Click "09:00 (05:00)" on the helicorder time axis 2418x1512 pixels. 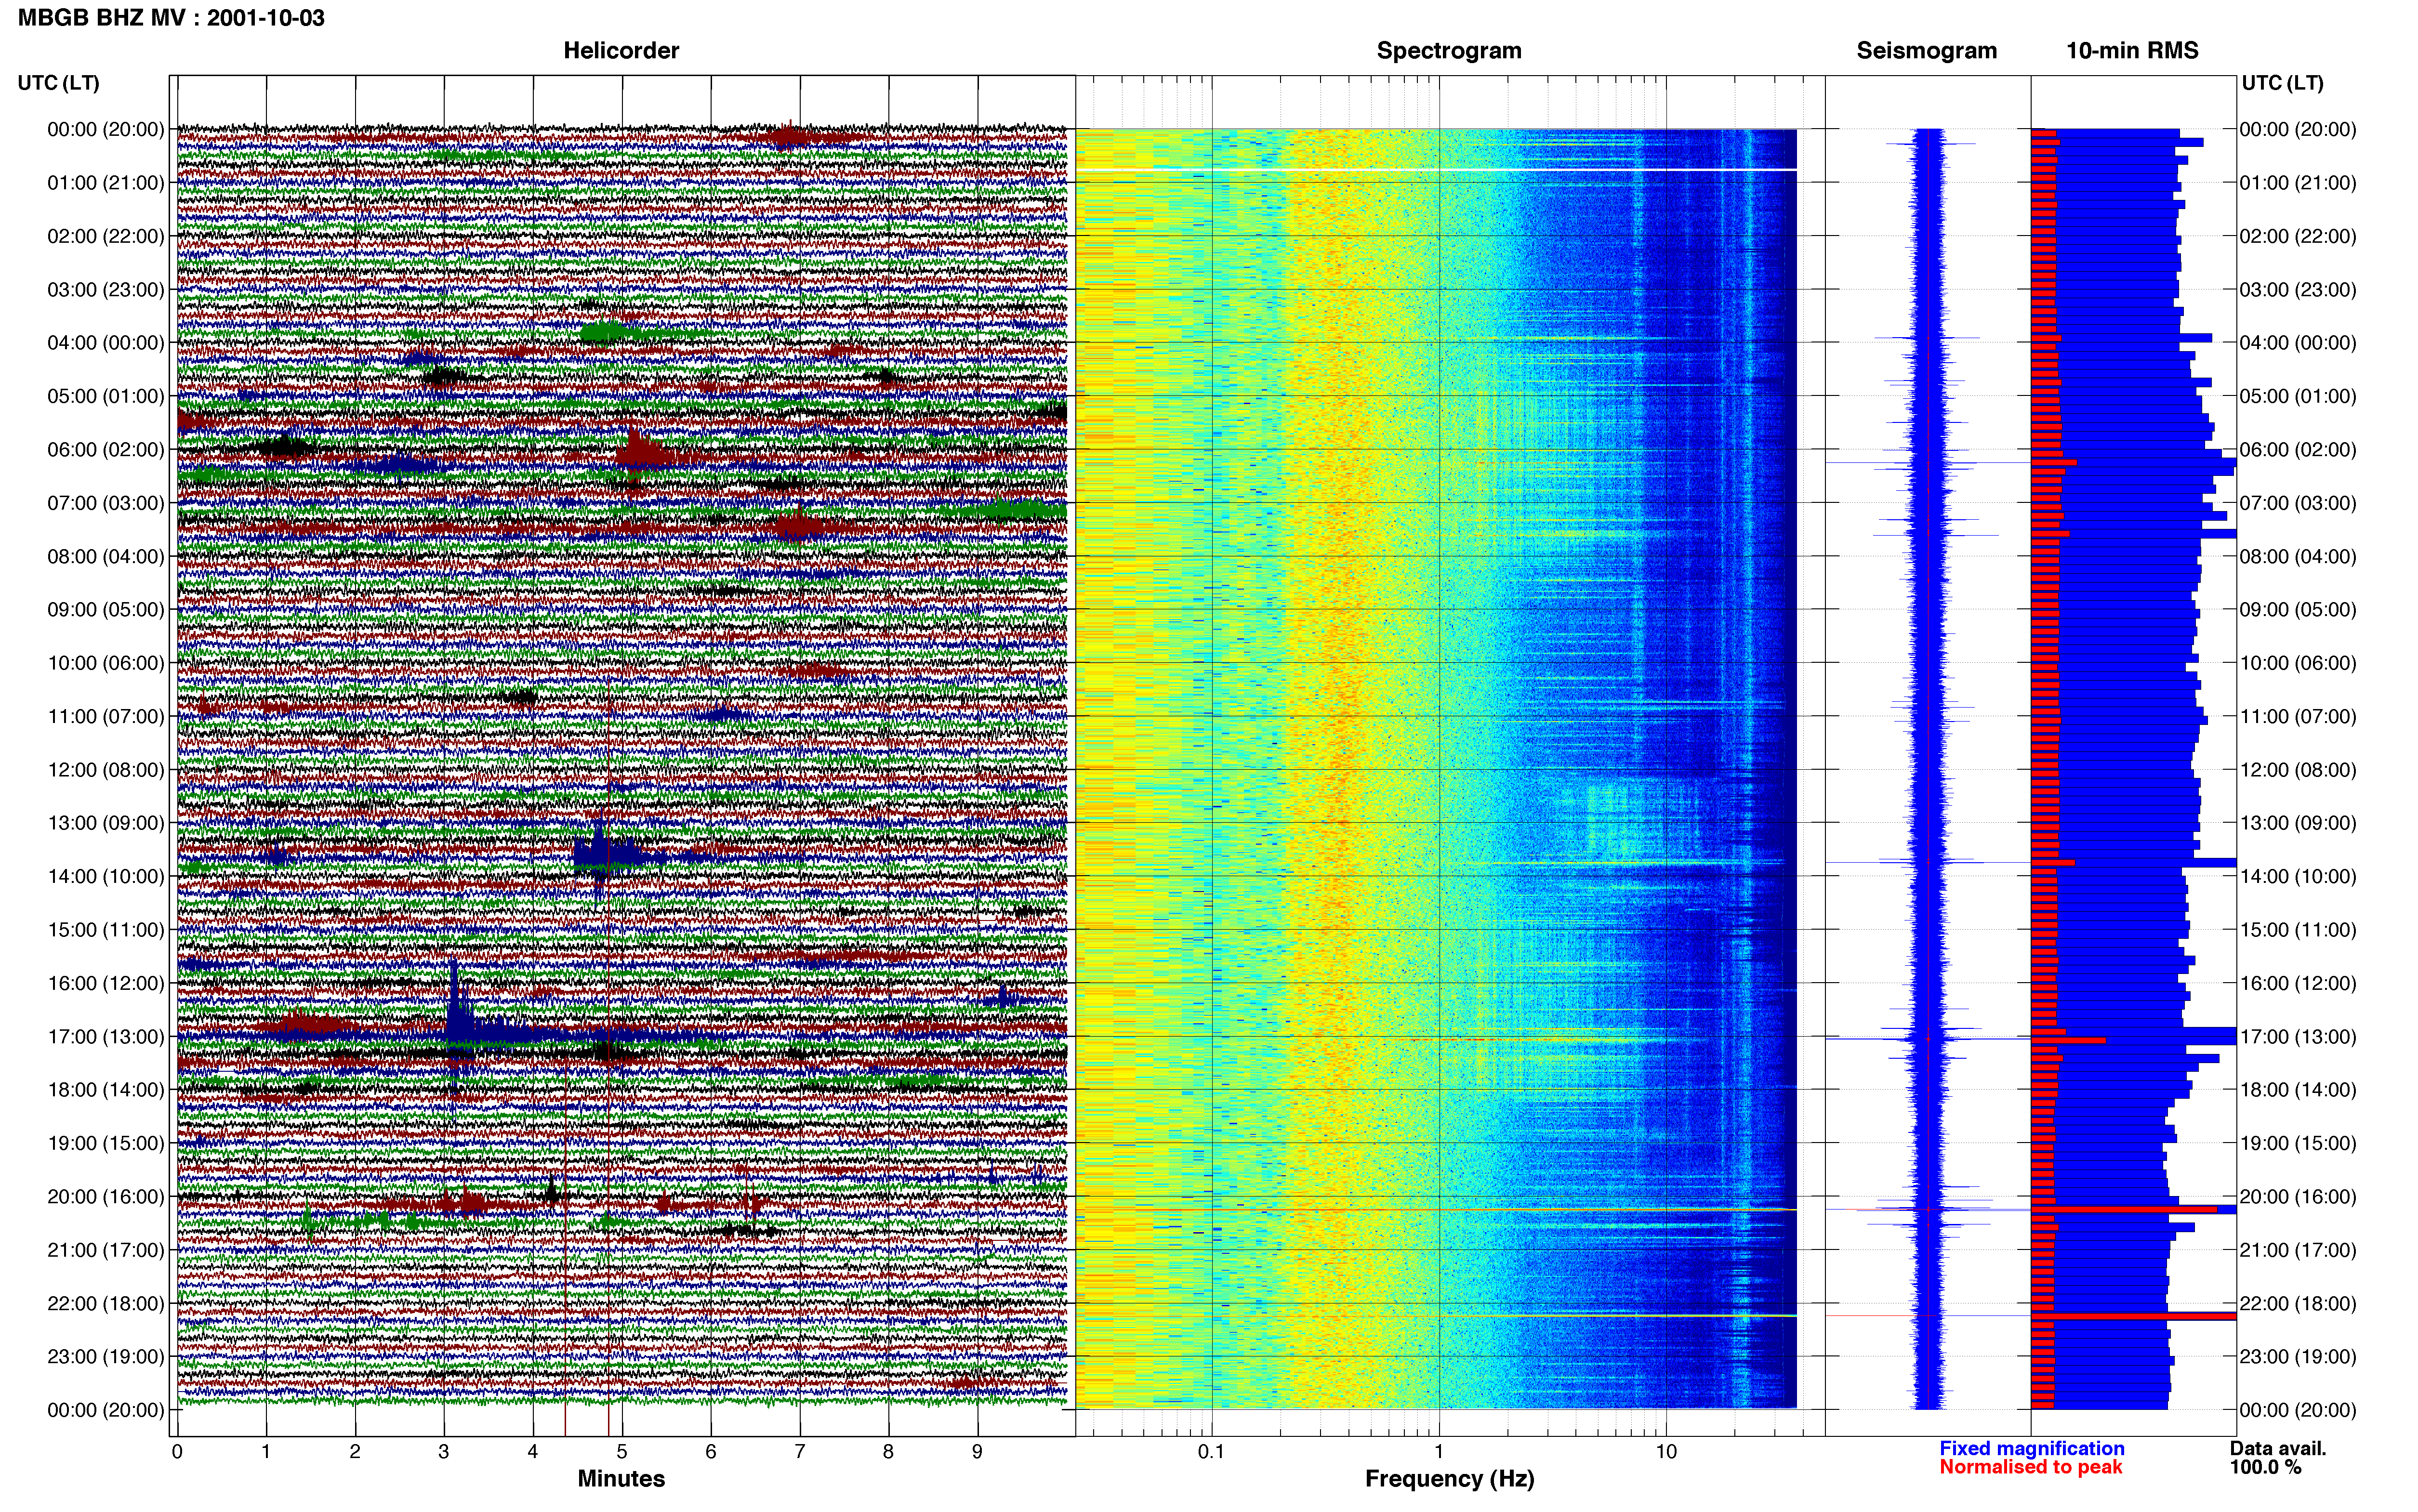105,610
